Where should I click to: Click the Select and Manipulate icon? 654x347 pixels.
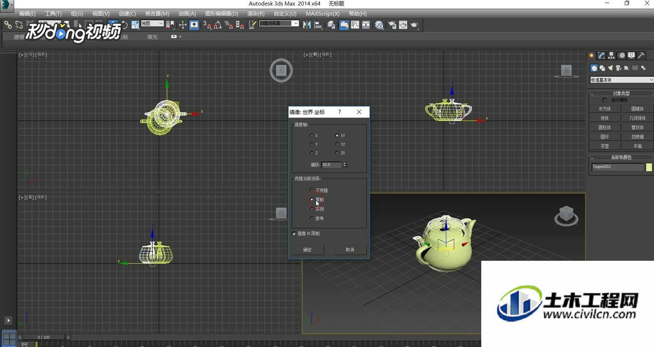183,25
